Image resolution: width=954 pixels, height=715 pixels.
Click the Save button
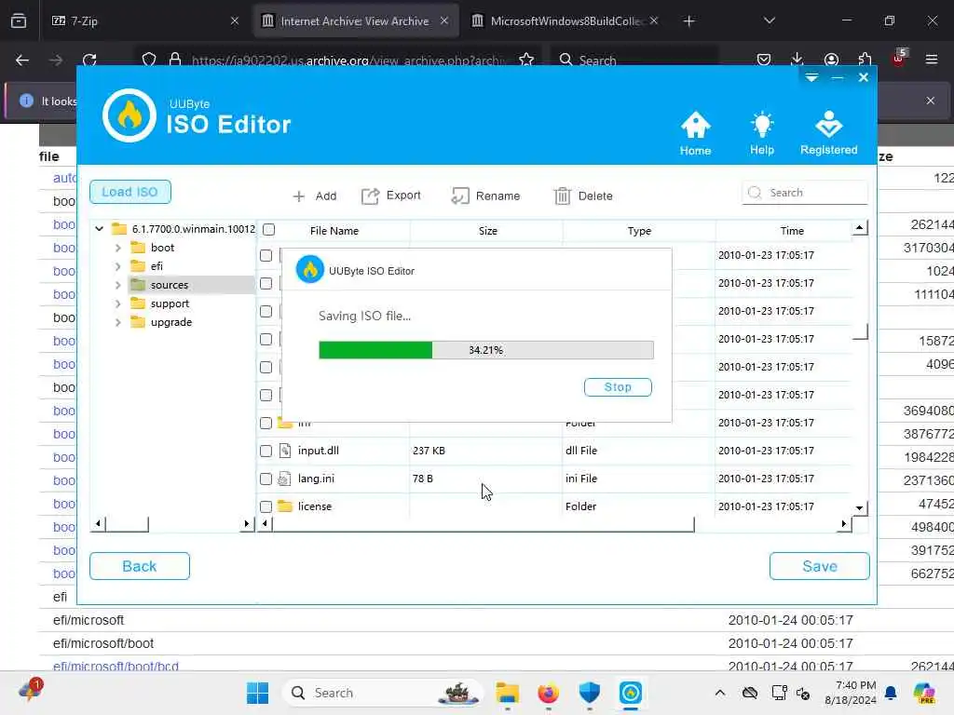819,566
